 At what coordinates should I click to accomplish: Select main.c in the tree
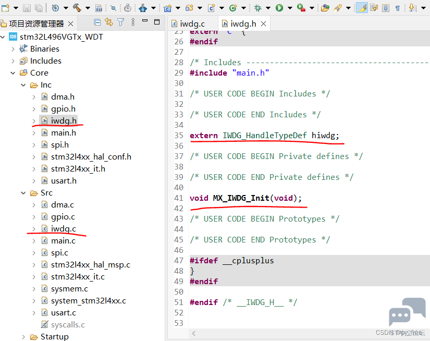63,241
